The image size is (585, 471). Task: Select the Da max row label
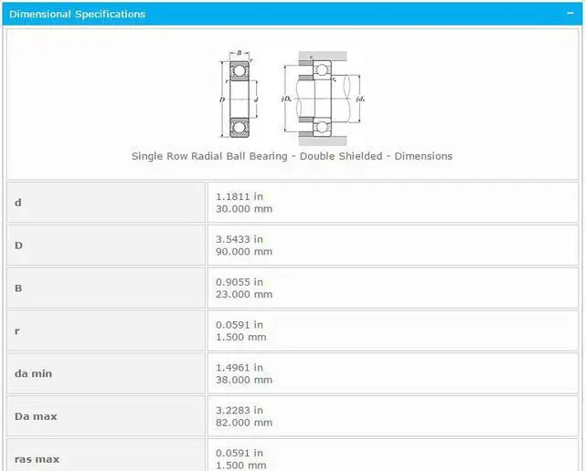point(36,416)
